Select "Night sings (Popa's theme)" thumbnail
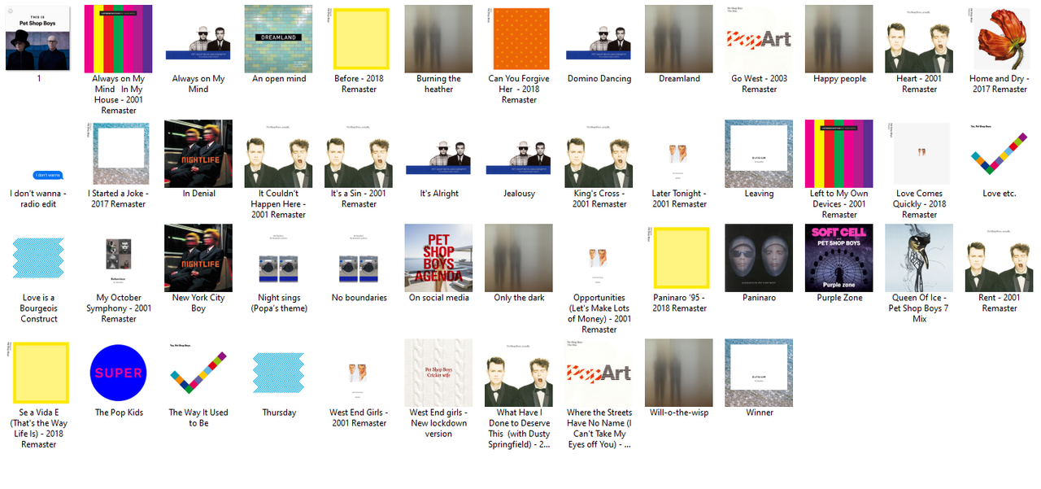 click(279, 258)
